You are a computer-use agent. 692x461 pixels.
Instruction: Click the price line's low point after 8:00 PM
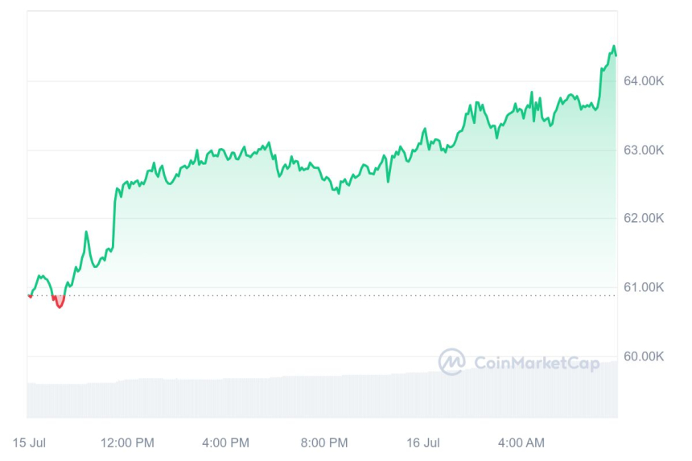[338, 192]
